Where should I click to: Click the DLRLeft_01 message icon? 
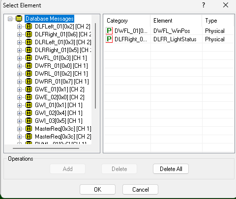pyautogui.click(x=29, y=42)
